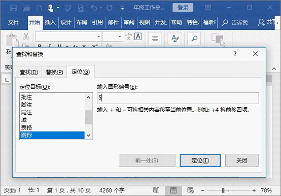Click the 告诉我 search box
The image size is (281, 196).
235,22
